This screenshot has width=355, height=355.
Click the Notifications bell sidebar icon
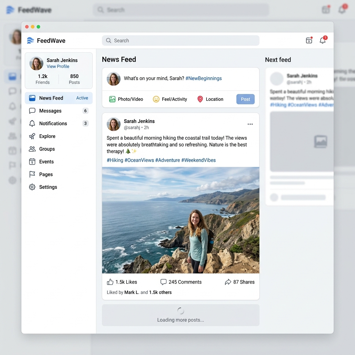point(32,123)
